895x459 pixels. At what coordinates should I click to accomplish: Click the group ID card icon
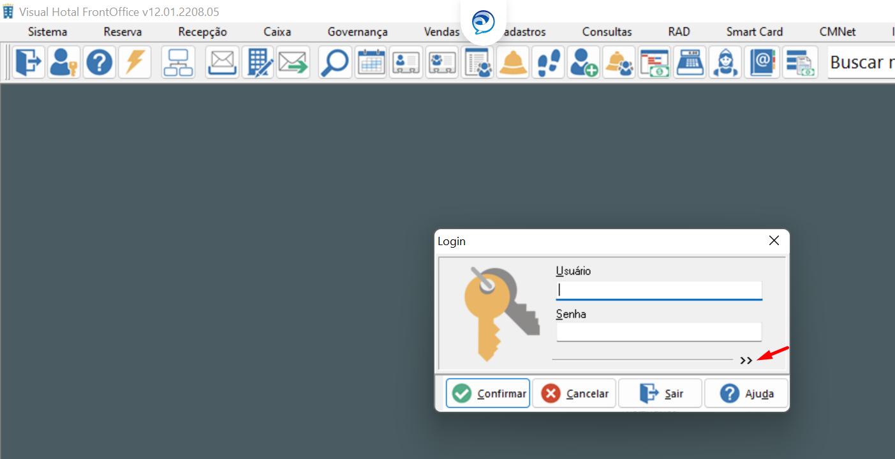pos(441,63)
